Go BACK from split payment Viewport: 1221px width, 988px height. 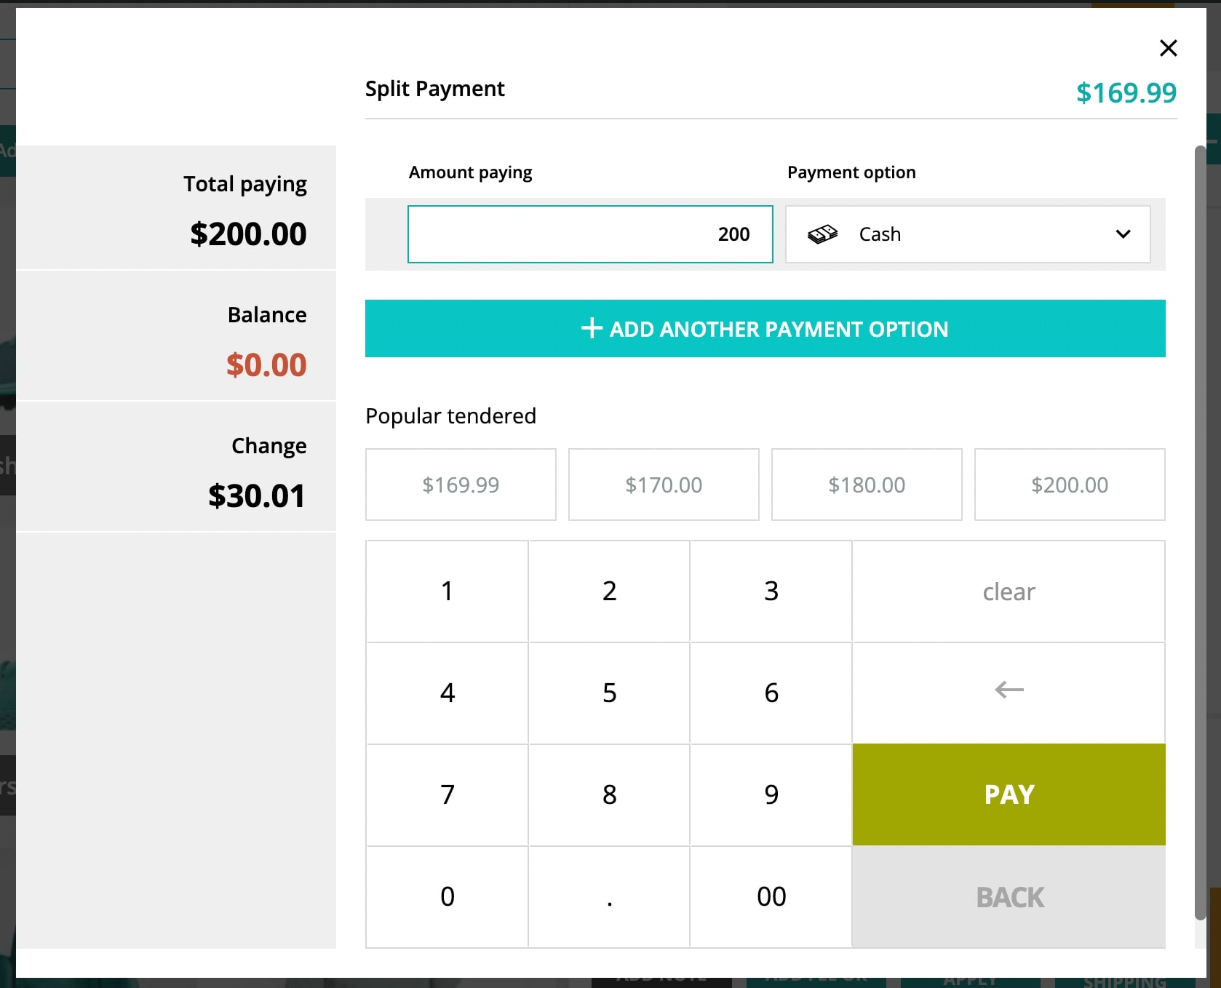tap(1009, 897)
